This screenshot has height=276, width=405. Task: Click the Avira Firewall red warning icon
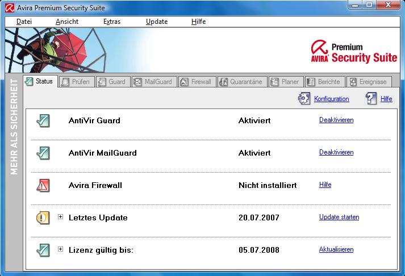43,185
